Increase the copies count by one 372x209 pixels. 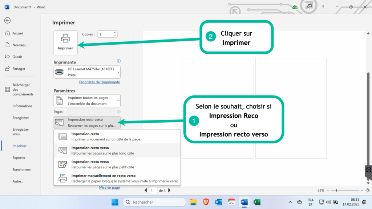115,32
